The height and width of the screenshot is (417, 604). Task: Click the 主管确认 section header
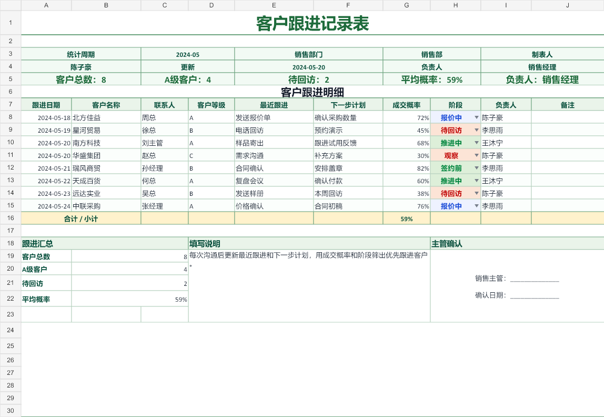517,244
